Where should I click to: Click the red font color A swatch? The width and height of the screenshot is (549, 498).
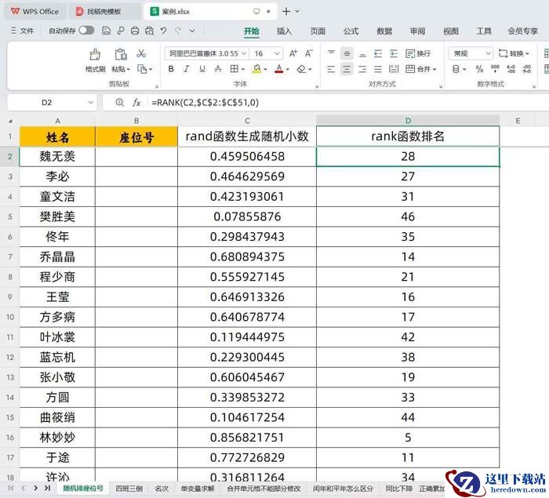(278, 70)
